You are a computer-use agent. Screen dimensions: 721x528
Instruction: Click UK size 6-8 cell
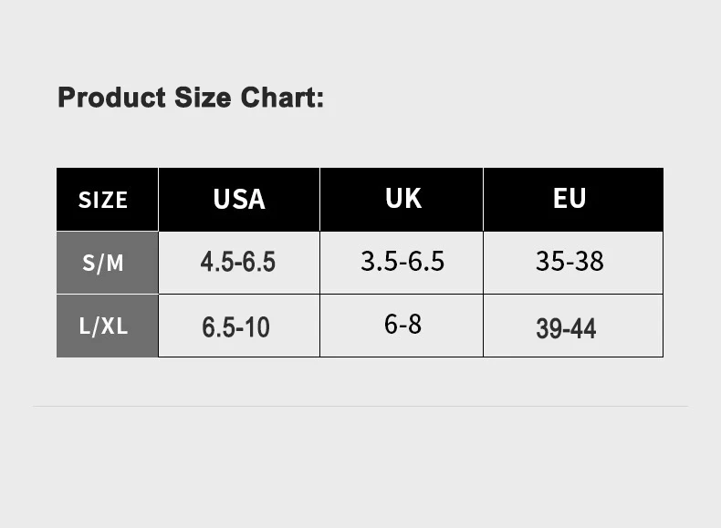click(402, 324)
